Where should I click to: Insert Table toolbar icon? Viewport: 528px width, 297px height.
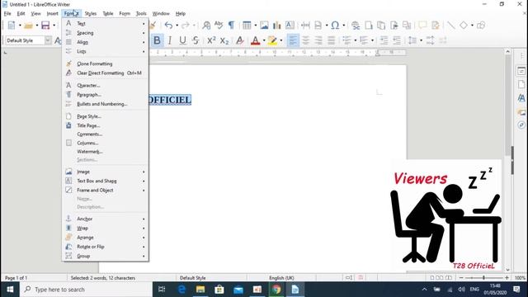point(247,25)
